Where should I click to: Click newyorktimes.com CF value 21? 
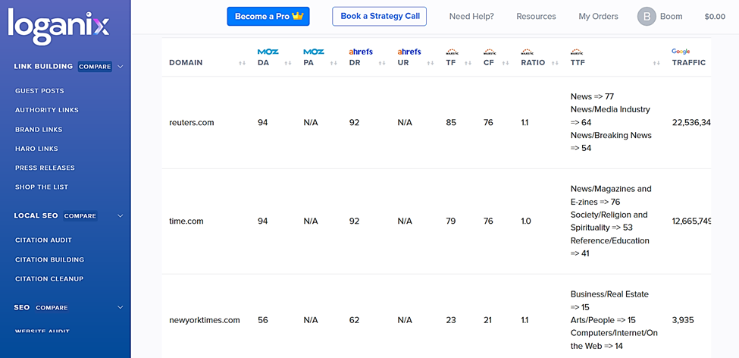click(x=487, y=320)
